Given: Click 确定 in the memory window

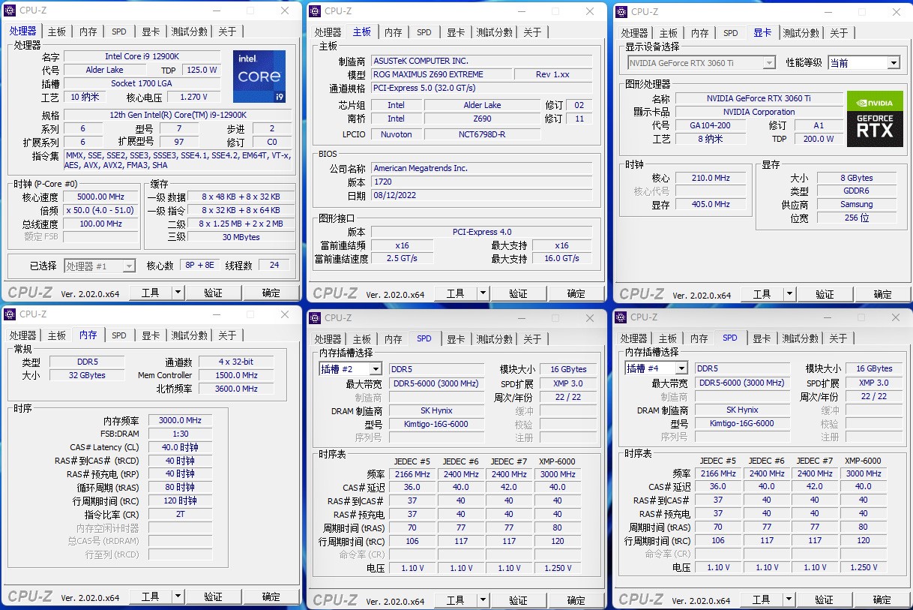Looking at the screenshot, I should pyautogui.click(x=271, y=597).
